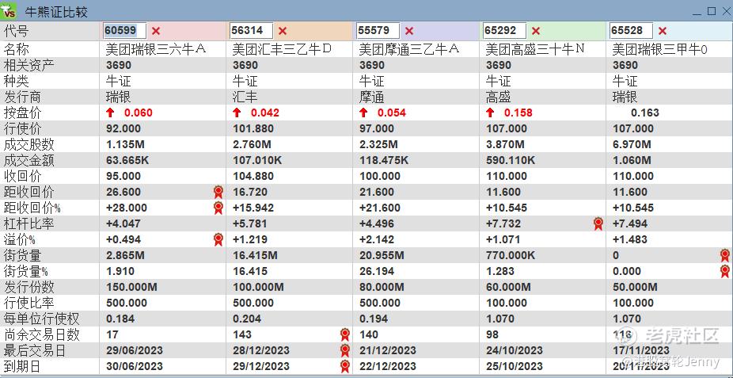Click the VS app icon in title bar
Screen dimensions: 733x378
[8, 11]
